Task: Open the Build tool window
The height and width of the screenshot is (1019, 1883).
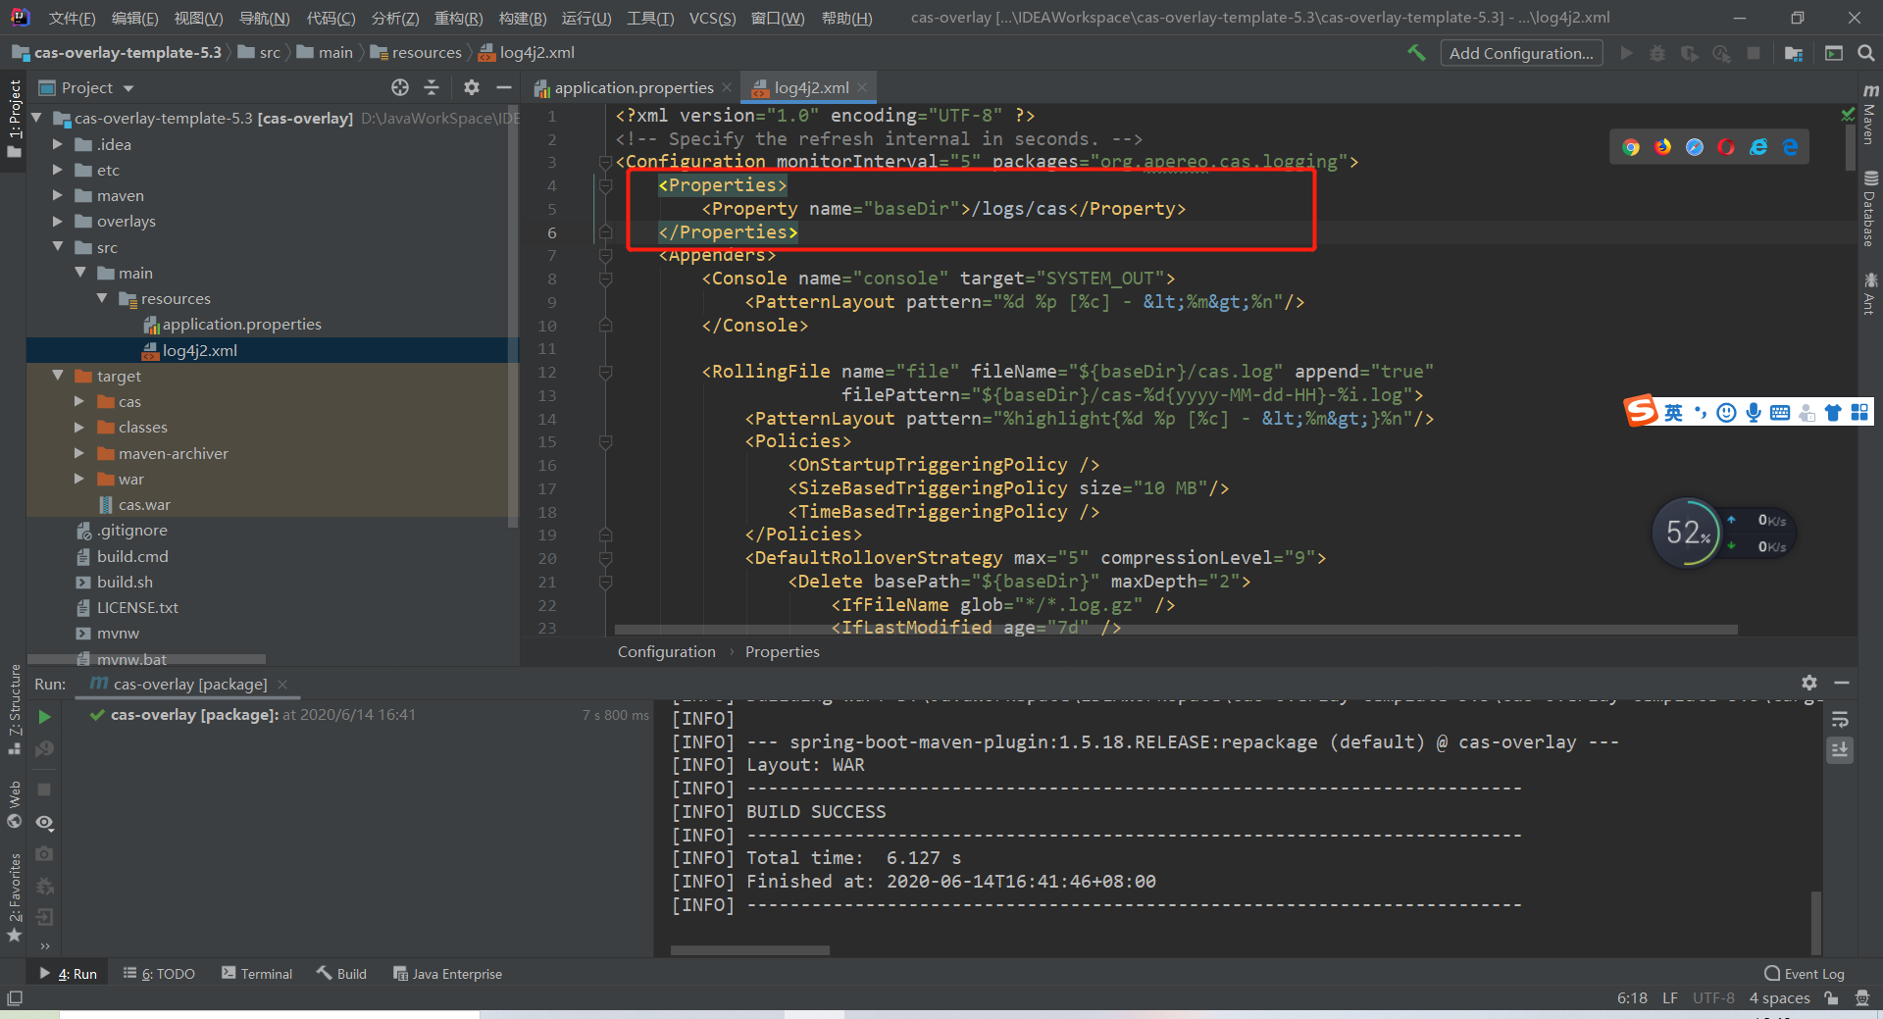Action: coord(341,974)
